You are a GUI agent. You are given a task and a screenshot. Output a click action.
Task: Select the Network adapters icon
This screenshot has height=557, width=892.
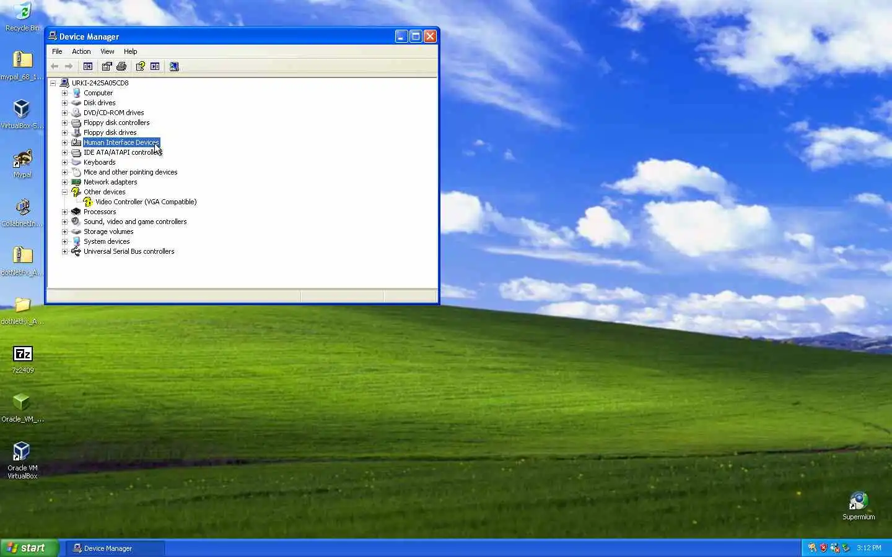point(76,182)
